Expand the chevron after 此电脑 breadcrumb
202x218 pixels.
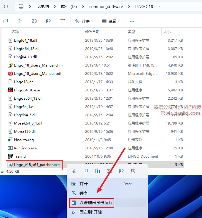tap(55, 7)
